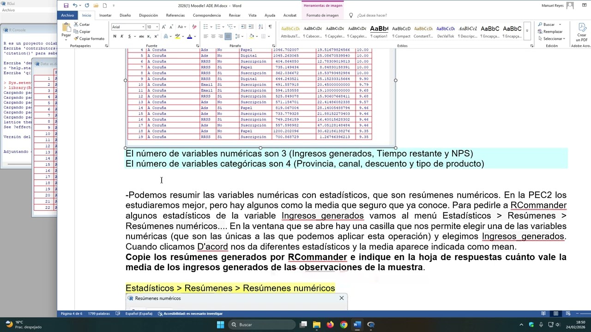Align text left

(x=206, y=36)
